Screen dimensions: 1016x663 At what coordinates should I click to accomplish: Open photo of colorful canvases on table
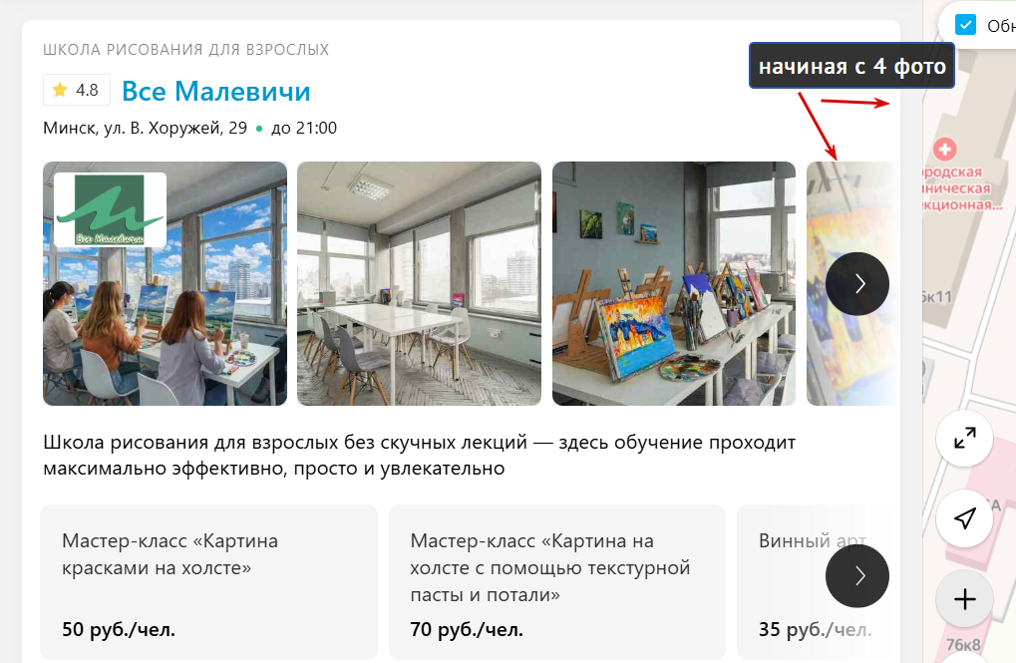674,283
